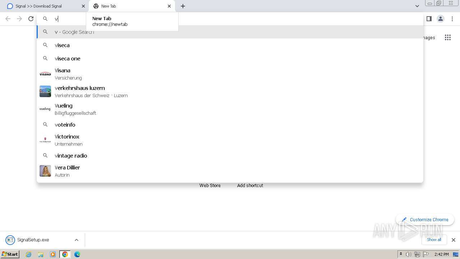
Task: Click Add shortcut
Action: (250, 185)
